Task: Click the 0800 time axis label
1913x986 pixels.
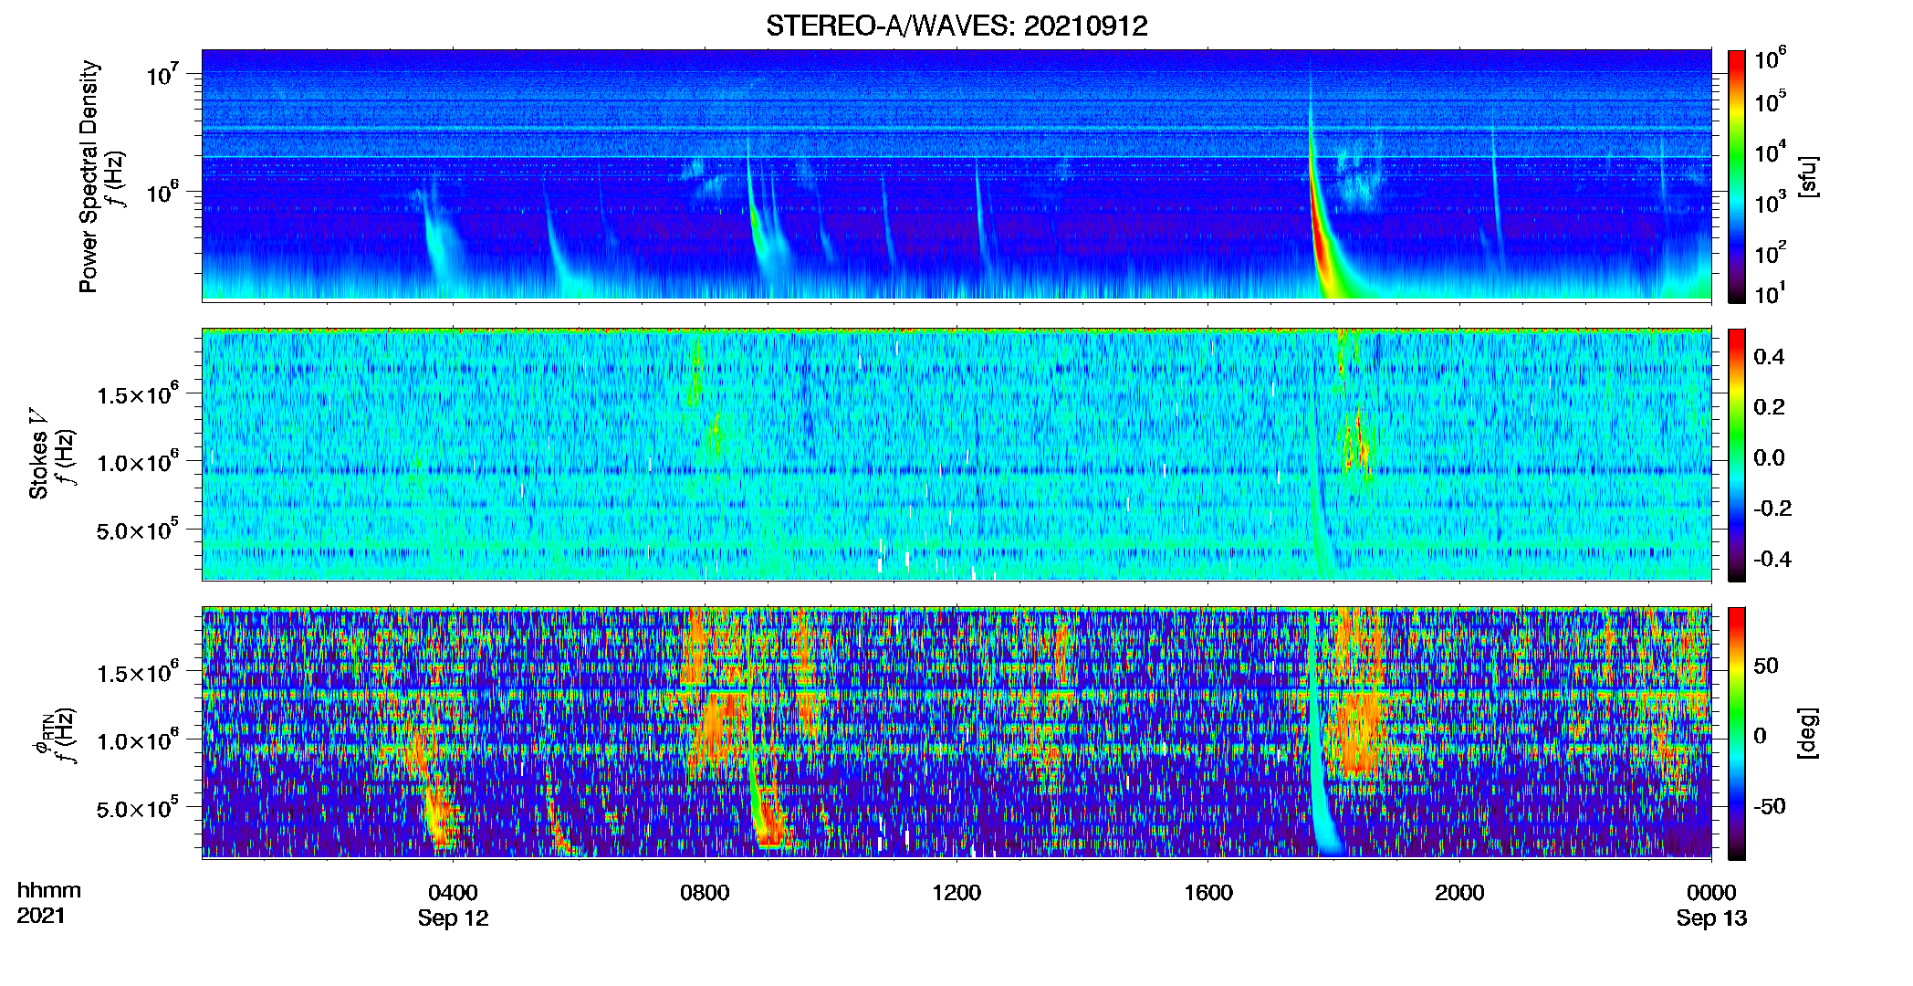Action: tap(705, 893)
